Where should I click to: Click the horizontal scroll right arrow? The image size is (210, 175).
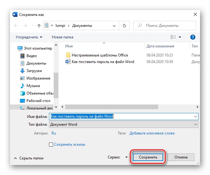point(198,107)
